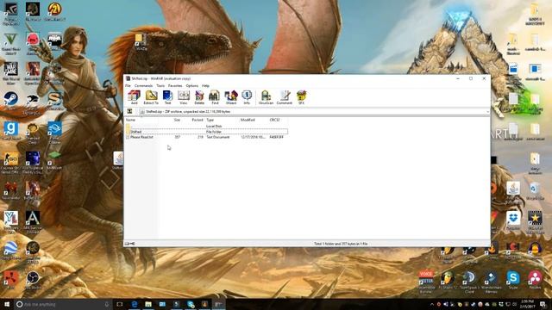The height and width of the screenshot is (310, 552).
Task: Click the SFX toolbar icon
Action: (301, 97)
